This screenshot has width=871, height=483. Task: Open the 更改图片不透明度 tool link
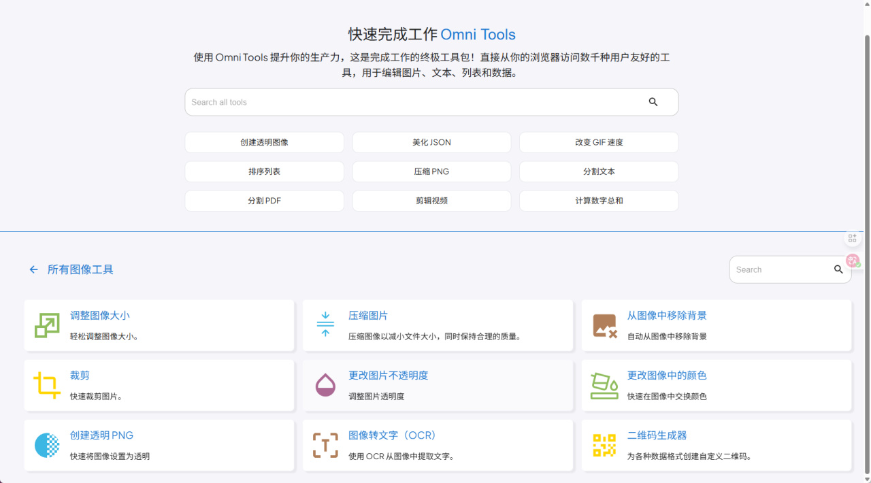388,376
